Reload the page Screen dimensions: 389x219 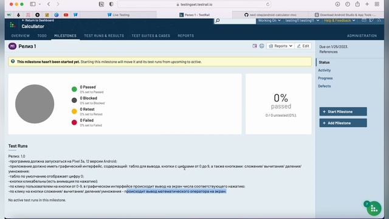[x=267, y=4]
